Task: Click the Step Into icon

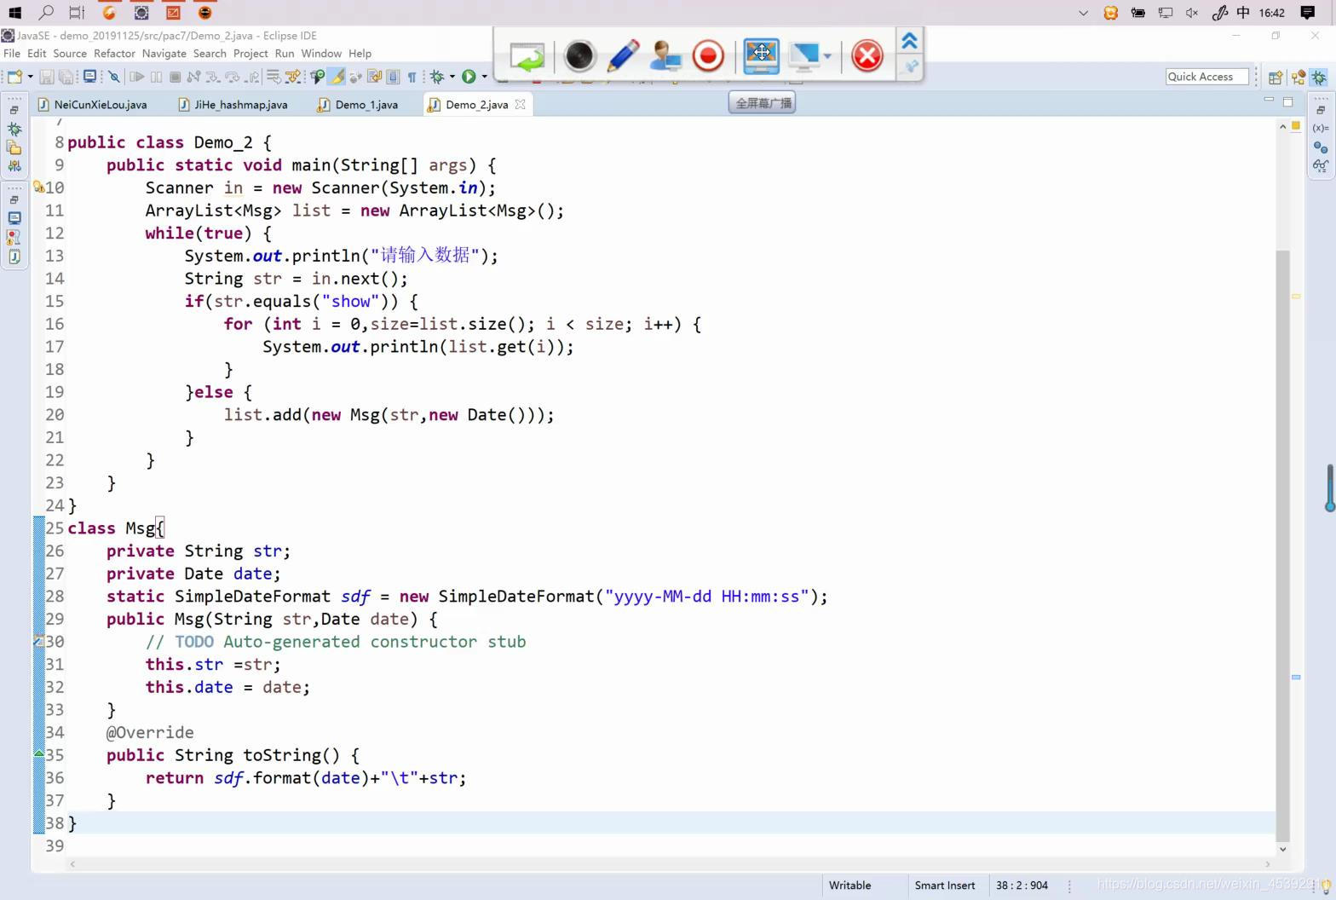Action: [x=213, y=77]
